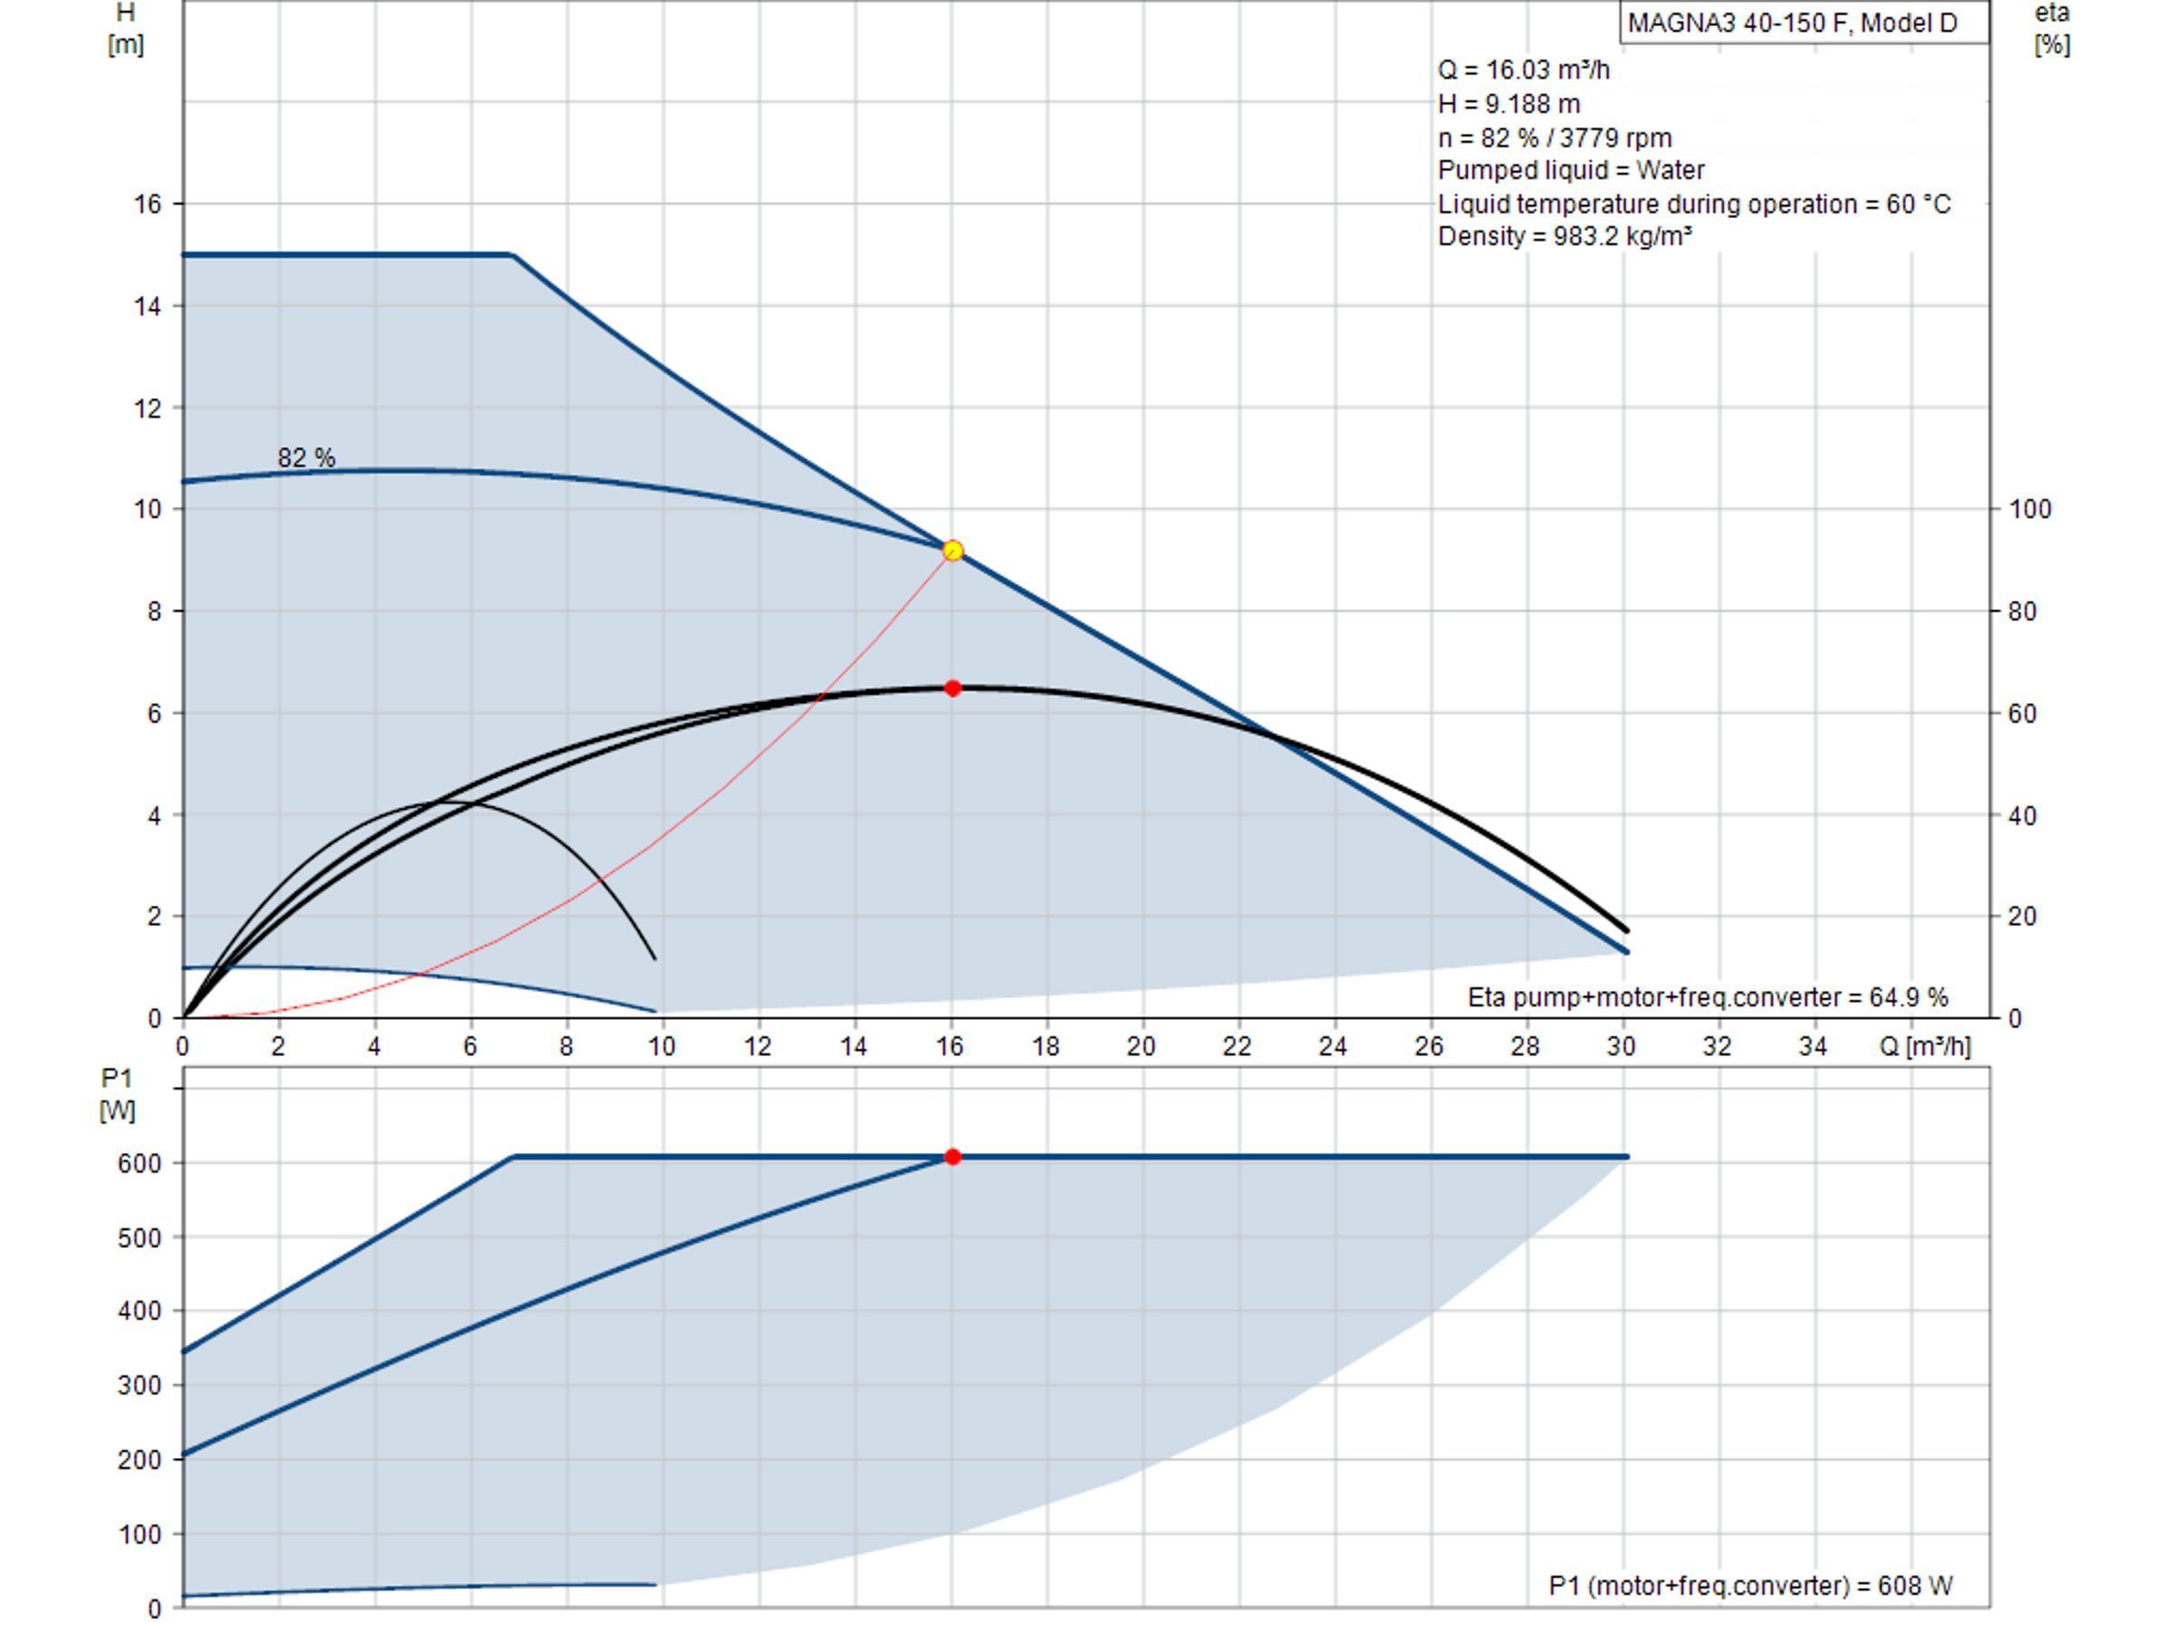Click the red dot on efficiency curve
Viewport: 2173px width, 1629px height.
tap(952, 689)
